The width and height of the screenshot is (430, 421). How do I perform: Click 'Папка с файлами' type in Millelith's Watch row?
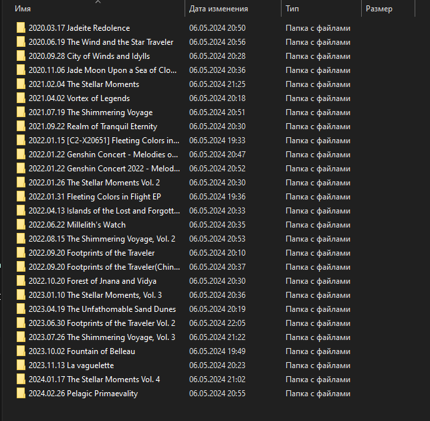point(318,225)
